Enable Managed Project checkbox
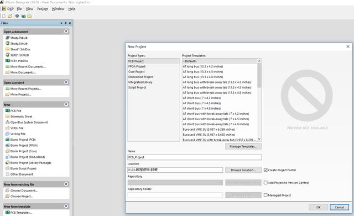354x216 pixels. [x=265, y=195]
